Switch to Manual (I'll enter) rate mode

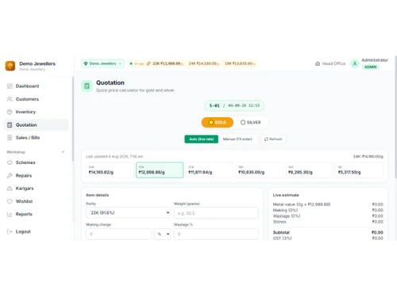coord(237,139)
